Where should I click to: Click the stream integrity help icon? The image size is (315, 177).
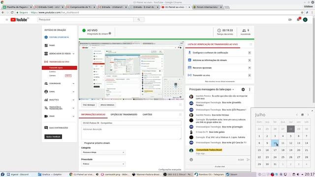tap(110, 33)
